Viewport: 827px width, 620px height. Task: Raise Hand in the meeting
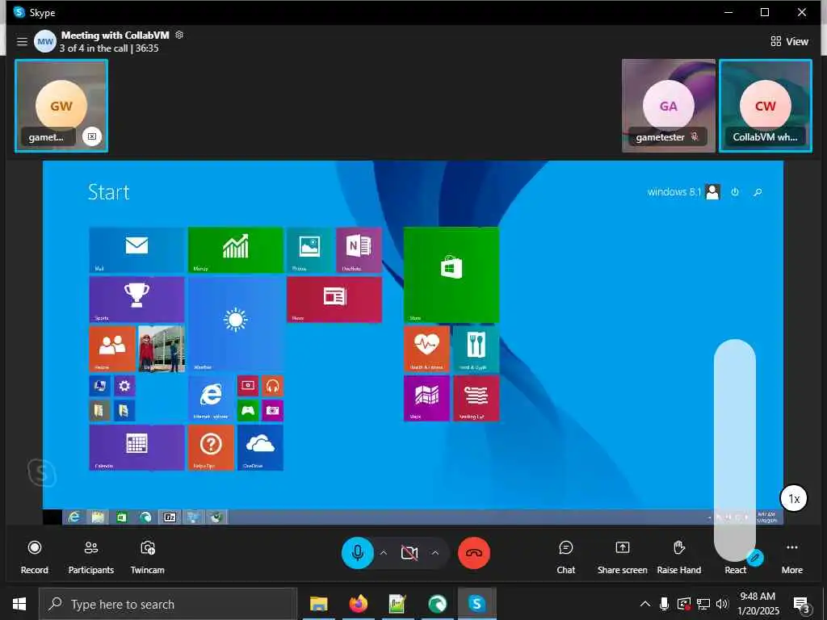tap(678, 556)
